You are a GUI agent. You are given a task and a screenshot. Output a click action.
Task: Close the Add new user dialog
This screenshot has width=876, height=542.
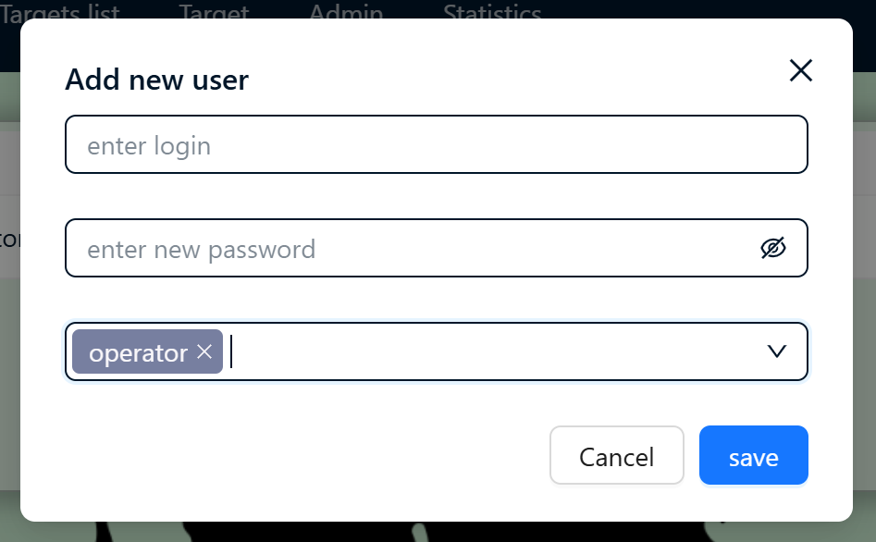click(800, 70)
